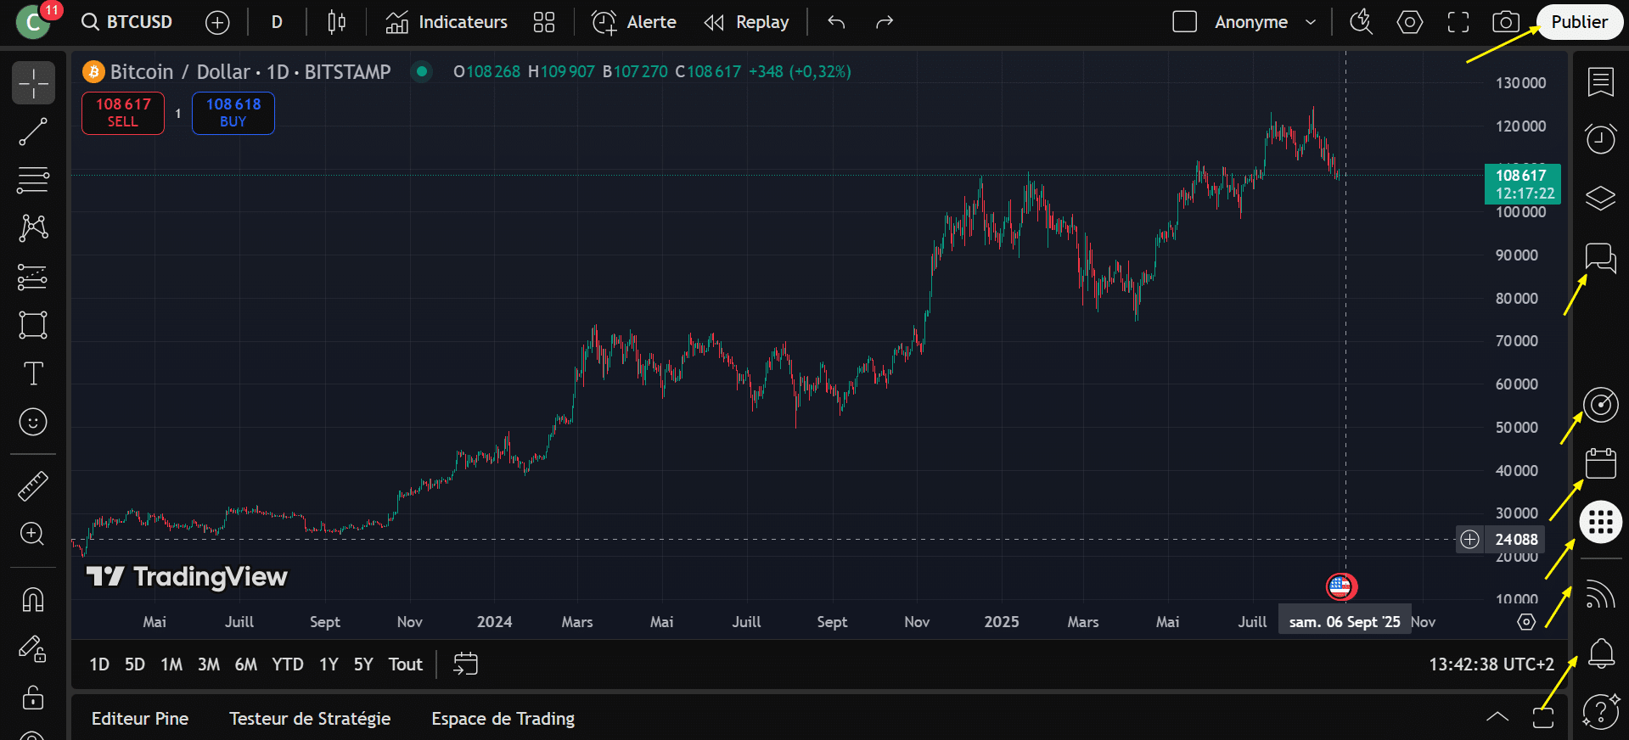The height and width of the screenshot is (740, 1629).
Task: Open the Editeur Pine tab
Action: click(x=140, y=719)
